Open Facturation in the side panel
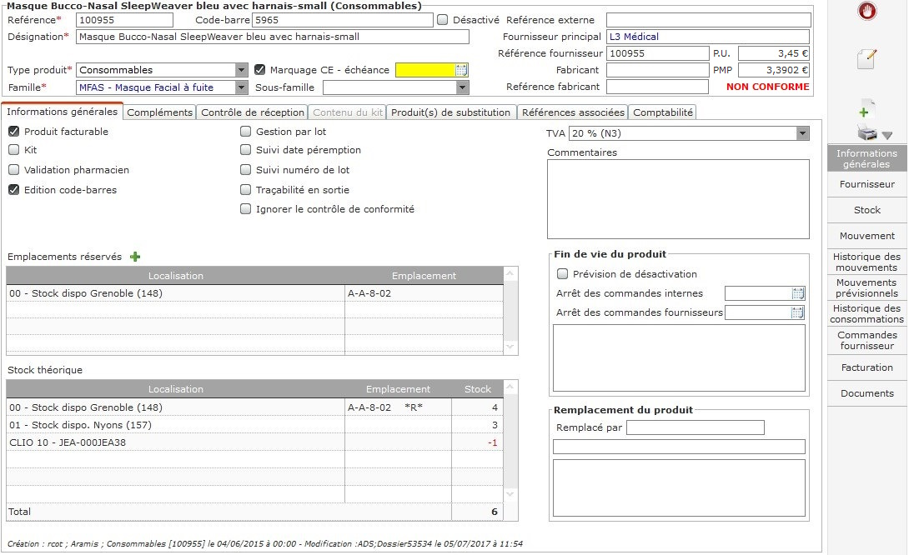909x555 pixels. (x=866, y=367)
